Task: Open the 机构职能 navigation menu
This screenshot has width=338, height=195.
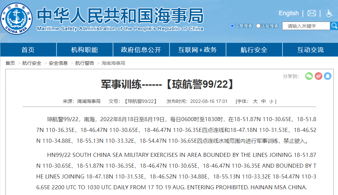Action: [84, 49]
